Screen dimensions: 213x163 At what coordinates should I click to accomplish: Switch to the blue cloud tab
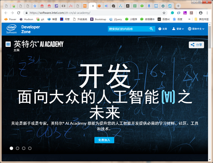(170, 6)
